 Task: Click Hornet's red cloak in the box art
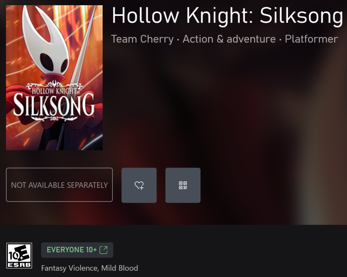[27, 124]
